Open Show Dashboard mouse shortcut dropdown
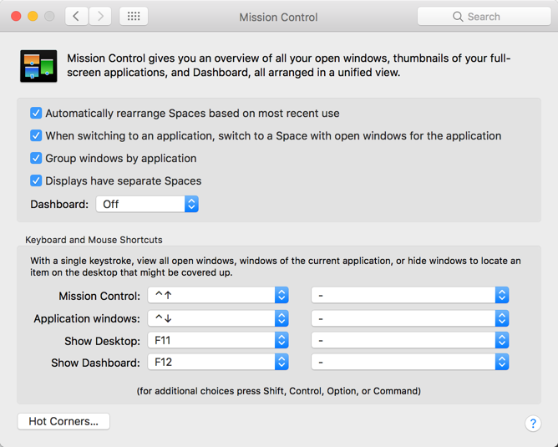Viewport: 558px width, 447px height. click(409, 363)
